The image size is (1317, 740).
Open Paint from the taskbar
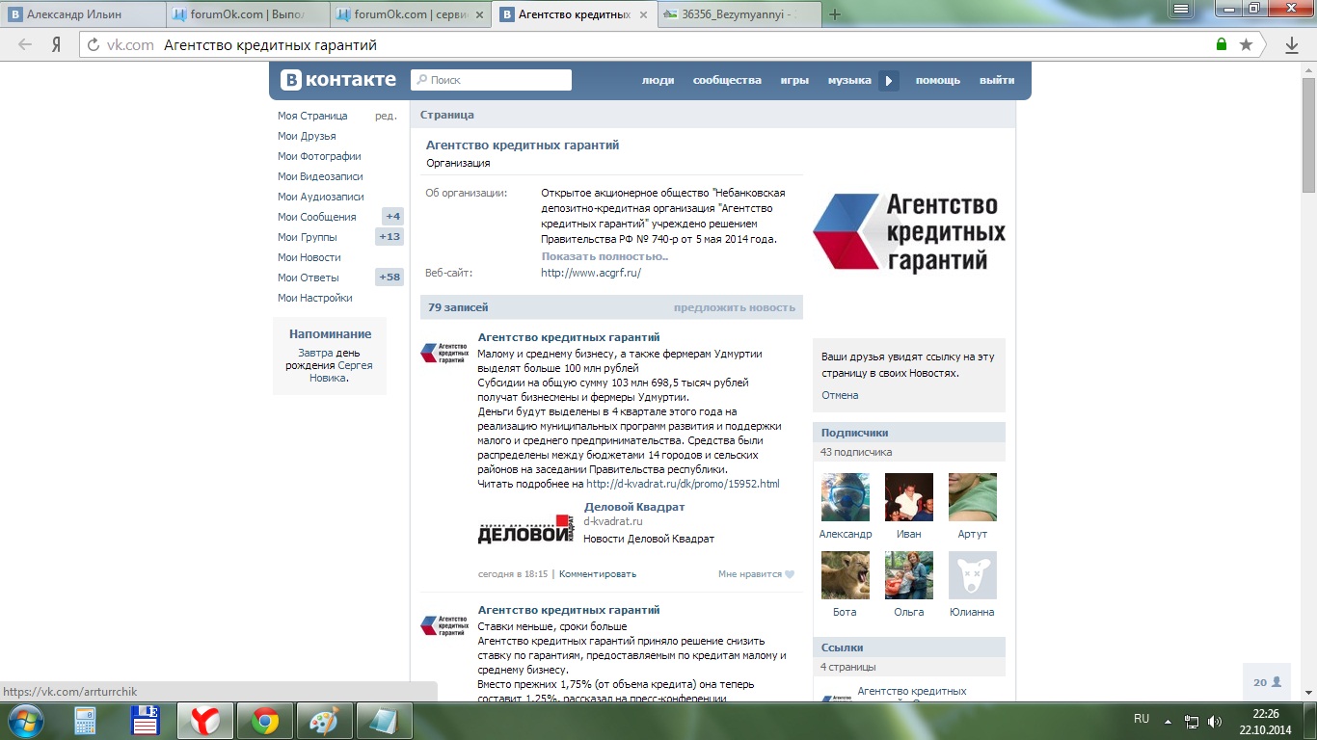324,721
